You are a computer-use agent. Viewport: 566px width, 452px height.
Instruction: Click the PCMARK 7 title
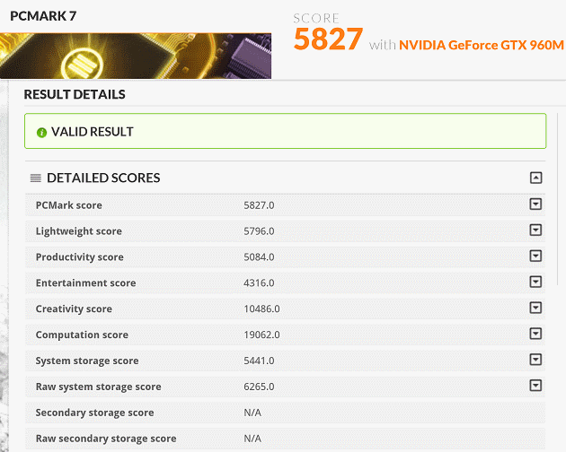[x=43, y=16]
